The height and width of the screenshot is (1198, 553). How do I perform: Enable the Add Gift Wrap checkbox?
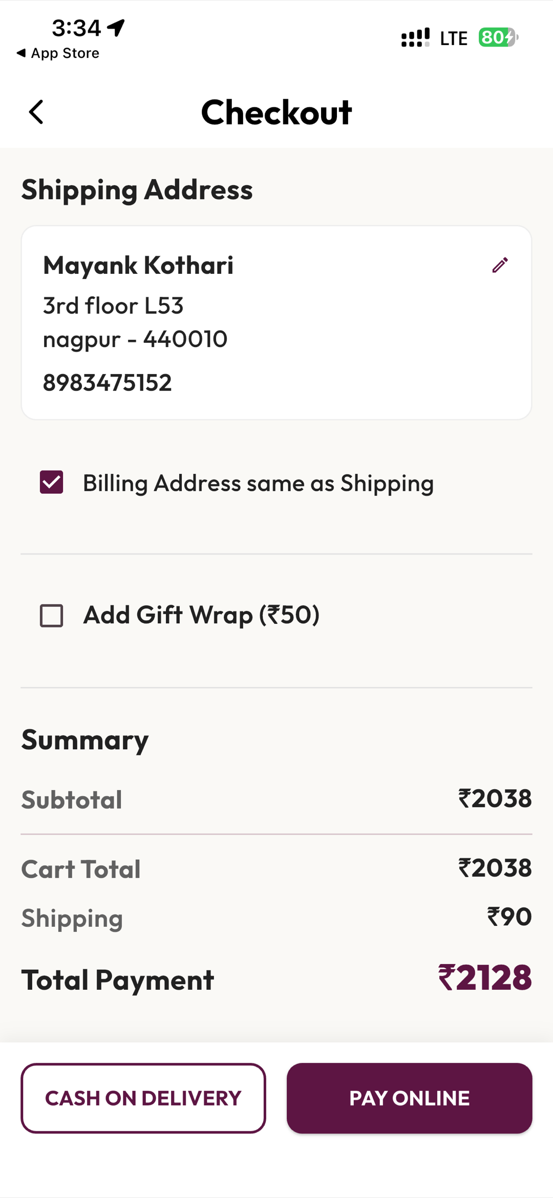[x=52, y=615]
